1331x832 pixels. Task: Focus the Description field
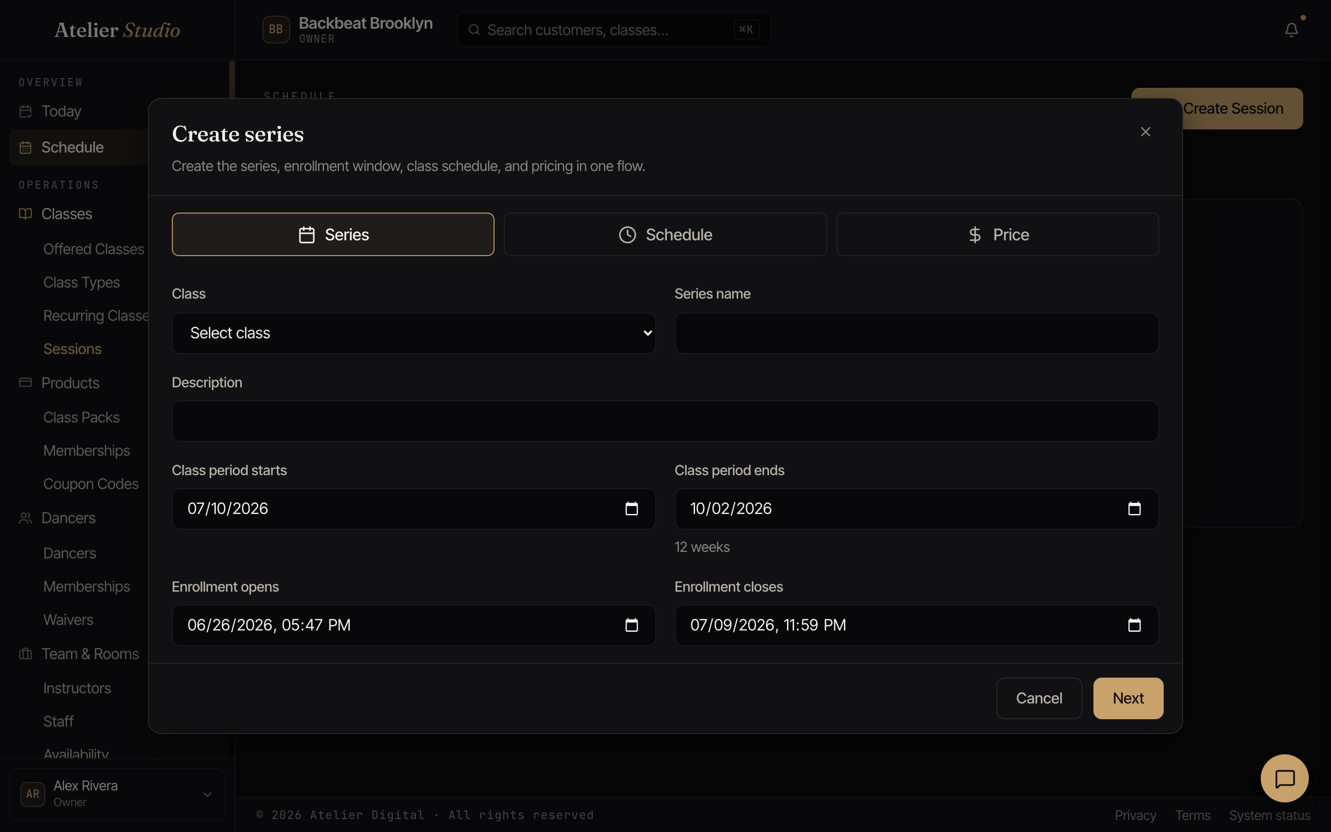pos(665,421)
